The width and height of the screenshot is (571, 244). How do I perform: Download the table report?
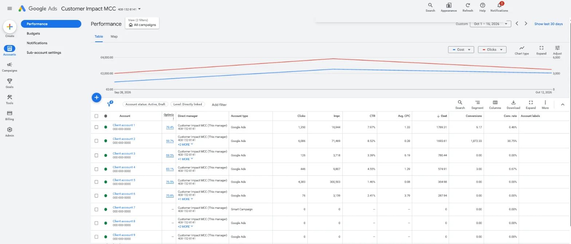pyautogui.click(x=513, y=105)
